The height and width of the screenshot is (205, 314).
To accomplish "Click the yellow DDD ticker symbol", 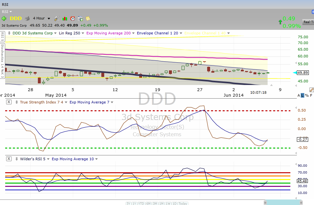I will 16,18.
